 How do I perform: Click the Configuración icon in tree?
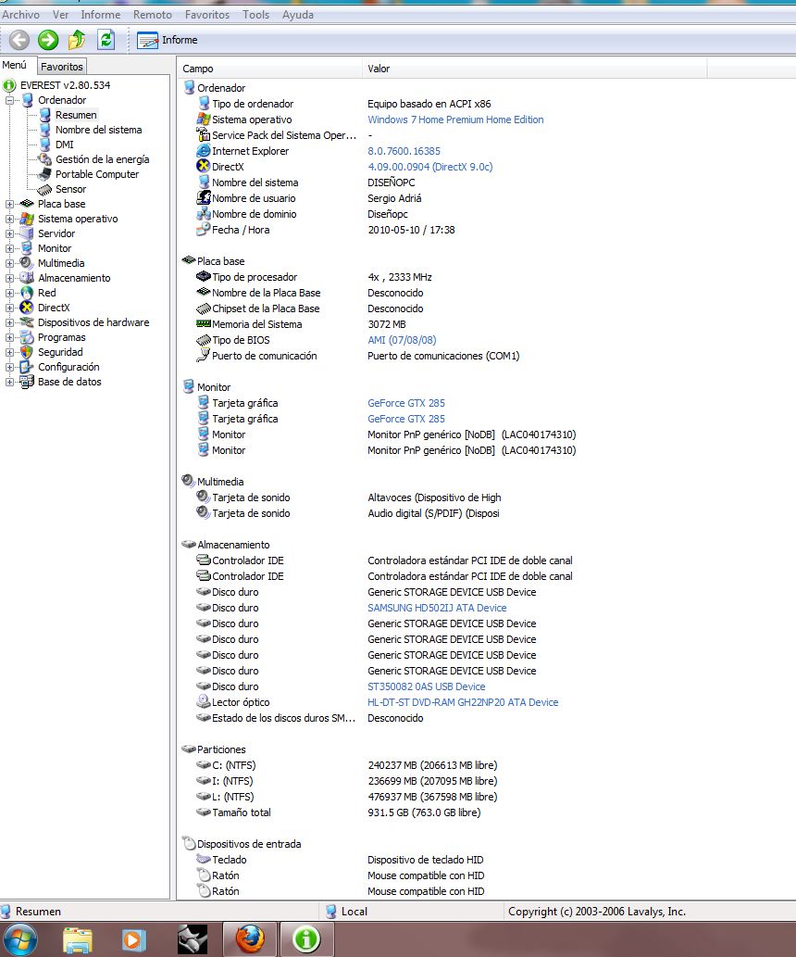[26, 367]
